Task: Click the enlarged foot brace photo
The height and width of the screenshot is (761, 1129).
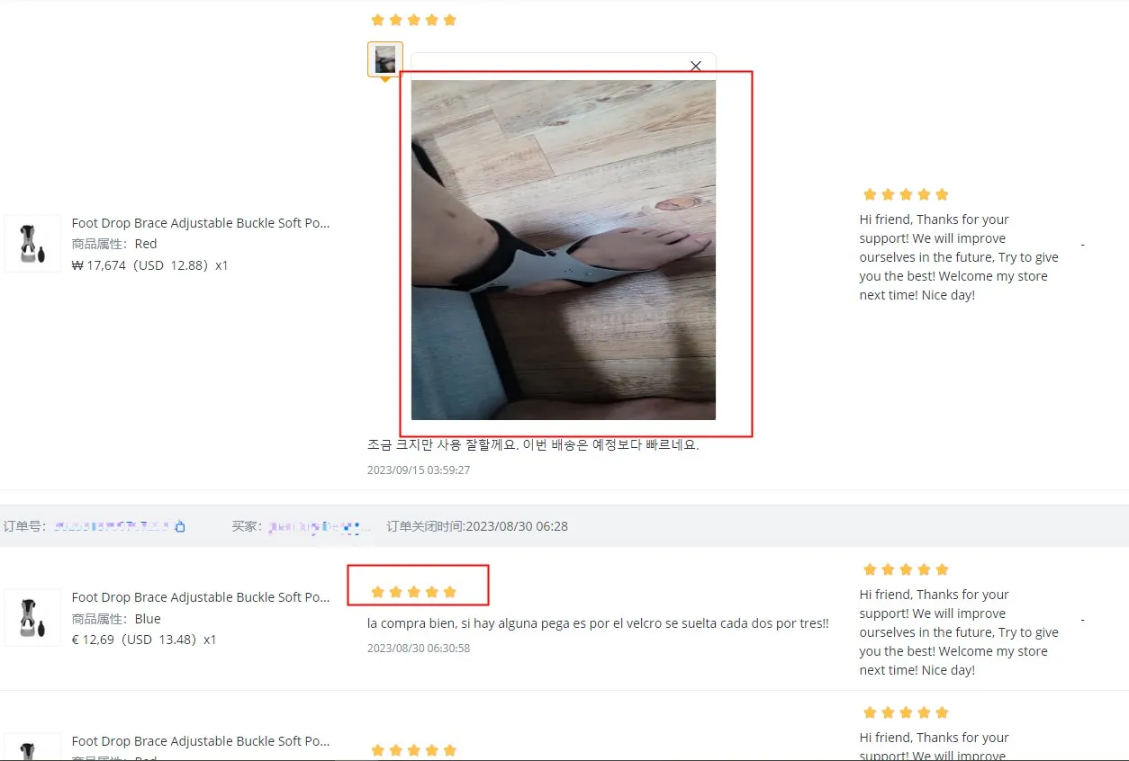Action: click(x=564, y=250)
